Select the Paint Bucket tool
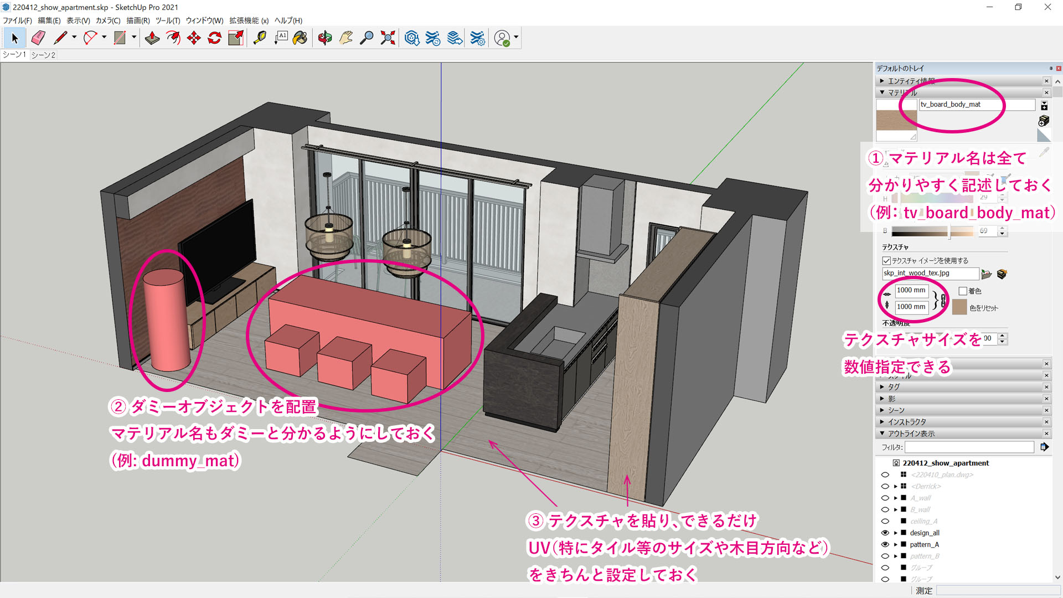Viewport: 1063px width, 598px height. point(301,38)
